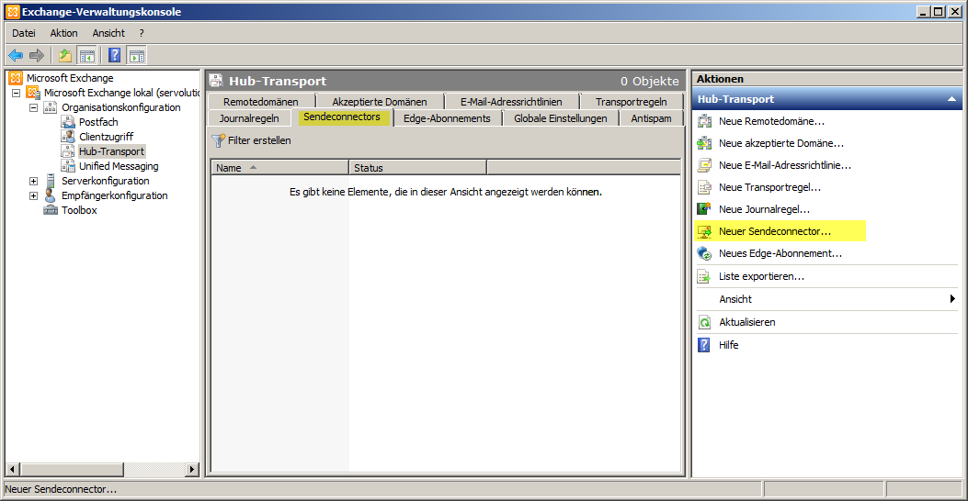Click the Forward arrow toolbar icon

point(37,55)
